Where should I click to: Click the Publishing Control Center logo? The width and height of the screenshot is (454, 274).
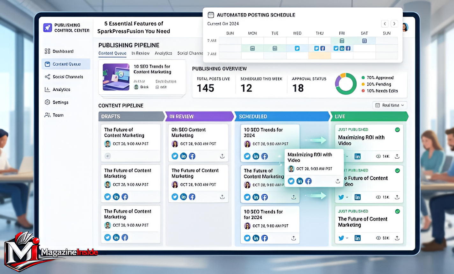click(x=48, y=28)
